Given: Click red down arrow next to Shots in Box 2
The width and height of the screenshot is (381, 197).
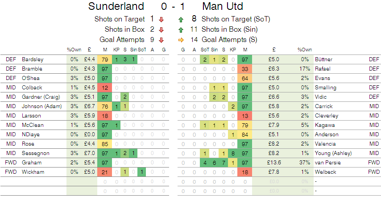Looking at the screenshot, I should click(162, 29).
